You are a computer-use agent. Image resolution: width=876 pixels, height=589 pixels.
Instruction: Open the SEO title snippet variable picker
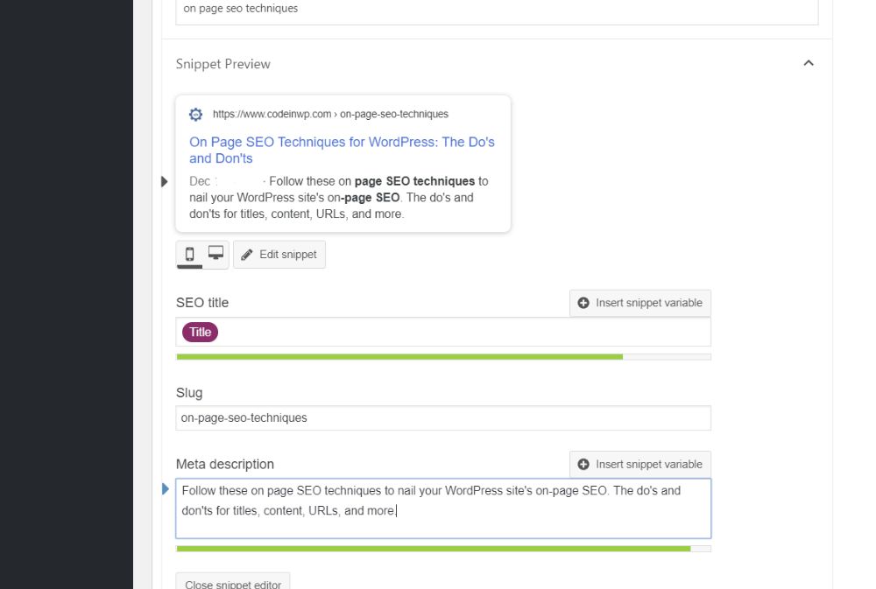pyautogui.click(x=640, y=303)
